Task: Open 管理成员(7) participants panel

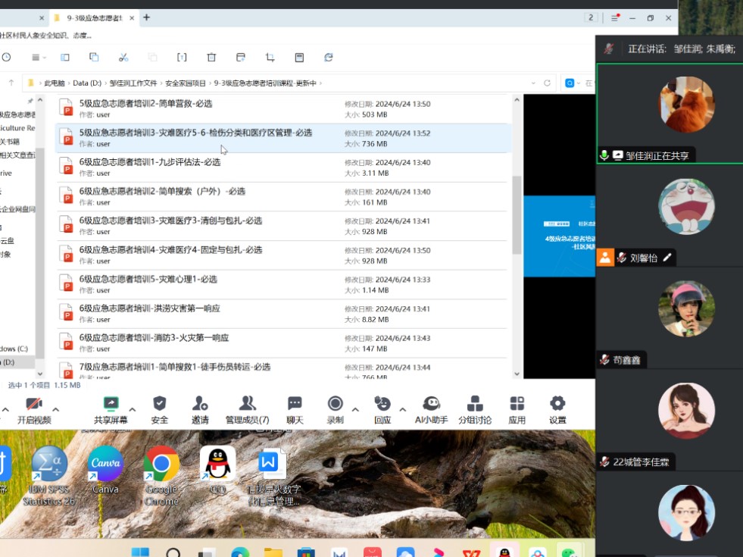Action: point(247,404)
